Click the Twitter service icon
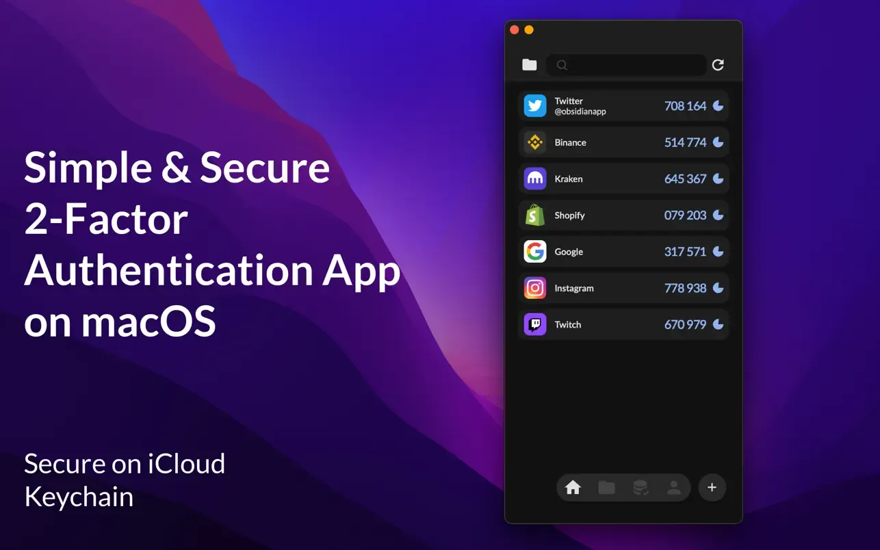Screen dimensions: 880x550 point(534,105)
